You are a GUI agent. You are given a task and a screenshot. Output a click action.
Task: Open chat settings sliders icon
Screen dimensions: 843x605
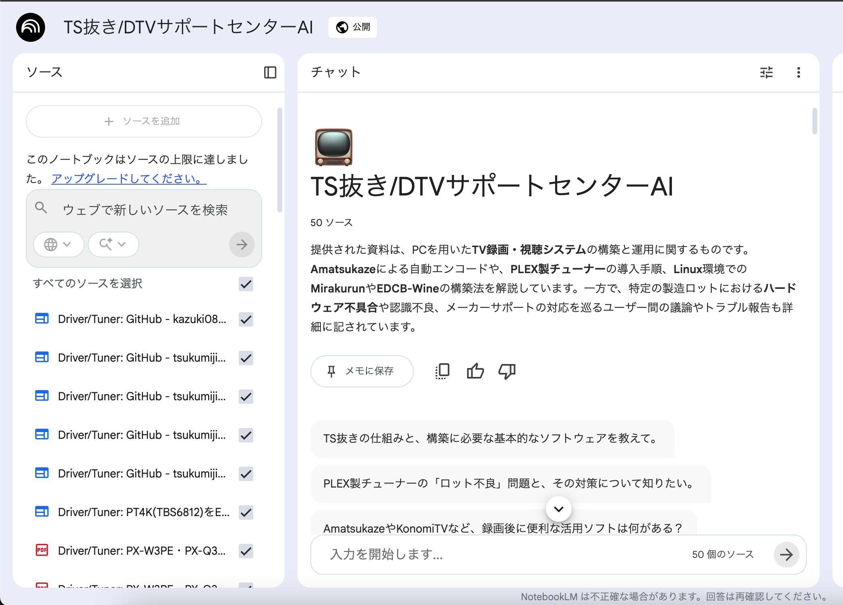tap(766, 72)
